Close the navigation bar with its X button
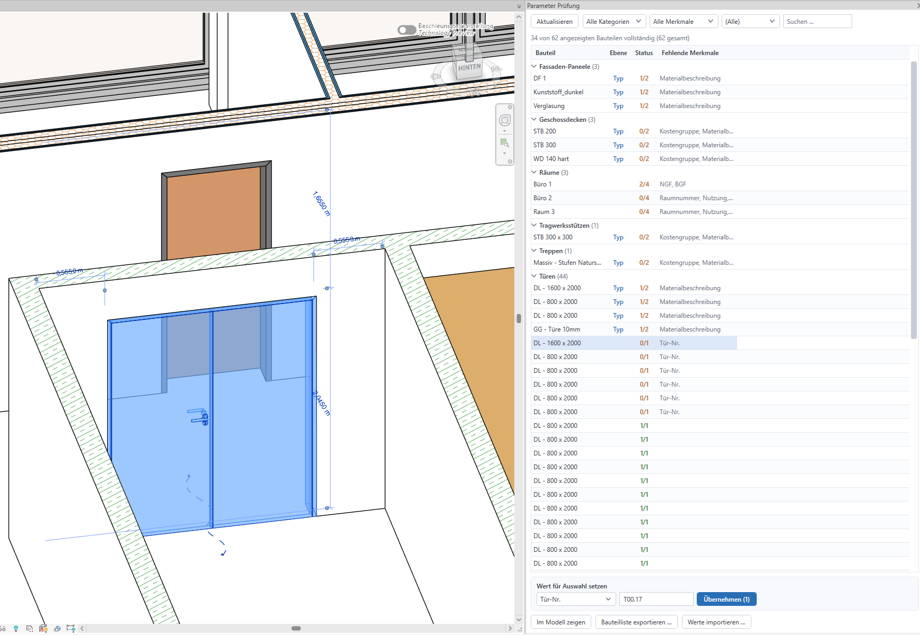Image resolution: width=920 pixels, height=635 pixels. (510, 107)
